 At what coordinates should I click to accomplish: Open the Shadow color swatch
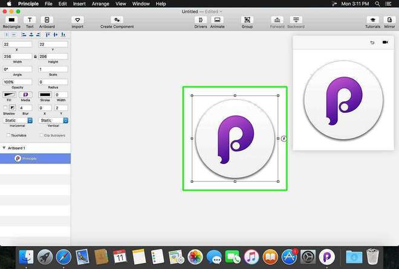point(12,107)
